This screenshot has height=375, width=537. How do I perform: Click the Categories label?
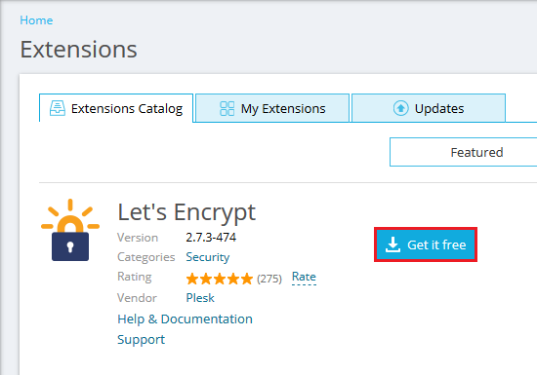[x=146, y=257]
